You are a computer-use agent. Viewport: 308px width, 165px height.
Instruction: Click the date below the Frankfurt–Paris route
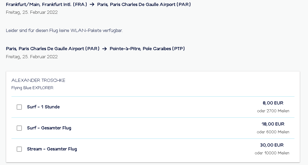click(x=32, y=12)
